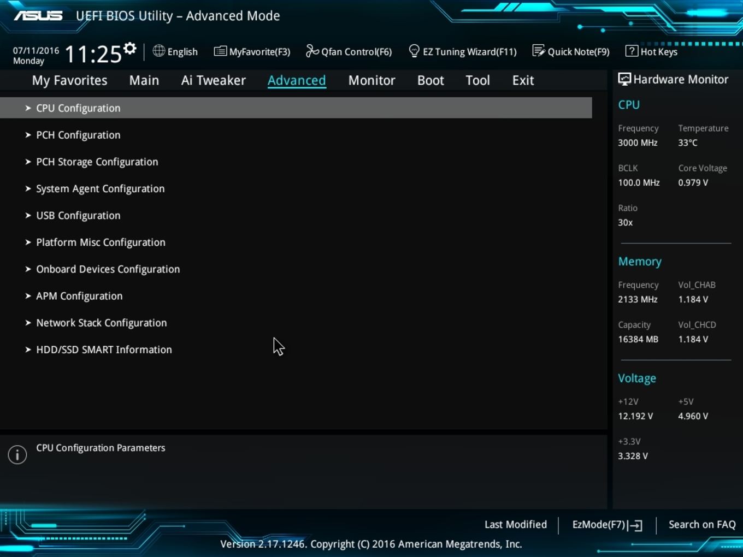The image size is (743, 557).
Task: Open CPU Configuration submenu label
Action: 78,108
